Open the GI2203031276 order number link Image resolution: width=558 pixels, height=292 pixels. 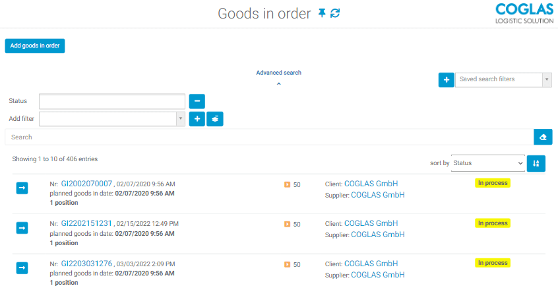point(86,264)
